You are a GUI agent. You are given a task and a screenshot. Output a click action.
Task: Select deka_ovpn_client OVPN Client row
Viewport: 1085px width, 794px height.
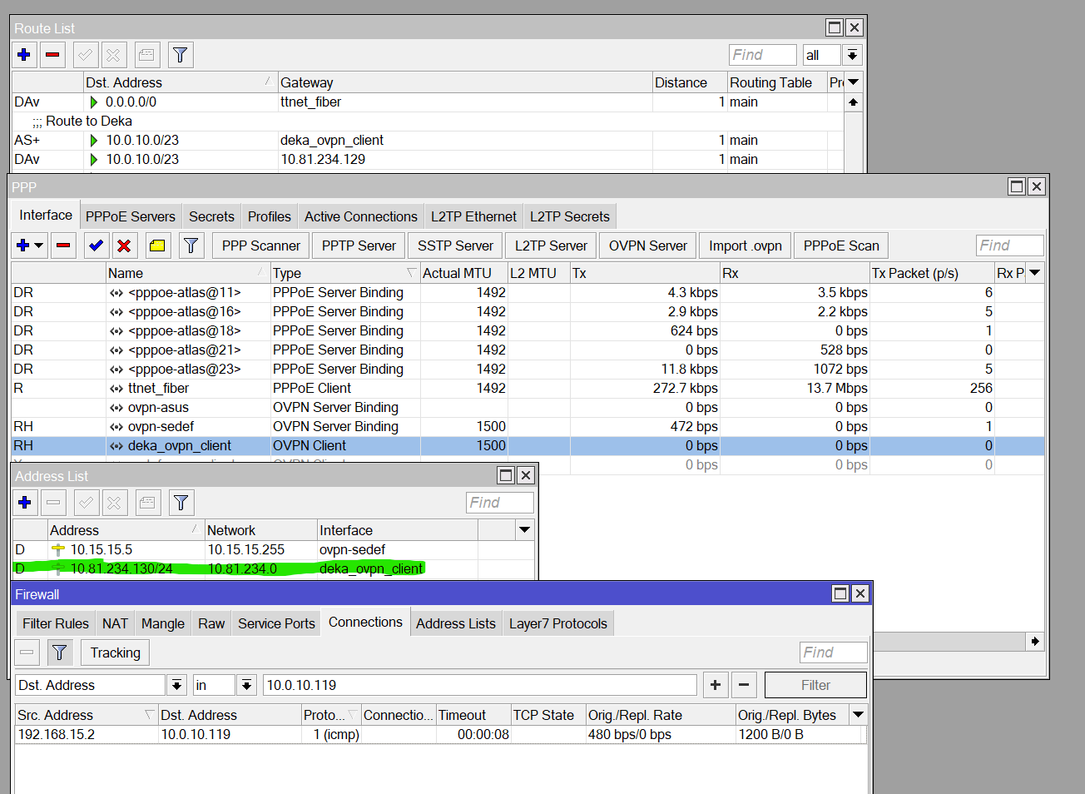click(528, 445)
